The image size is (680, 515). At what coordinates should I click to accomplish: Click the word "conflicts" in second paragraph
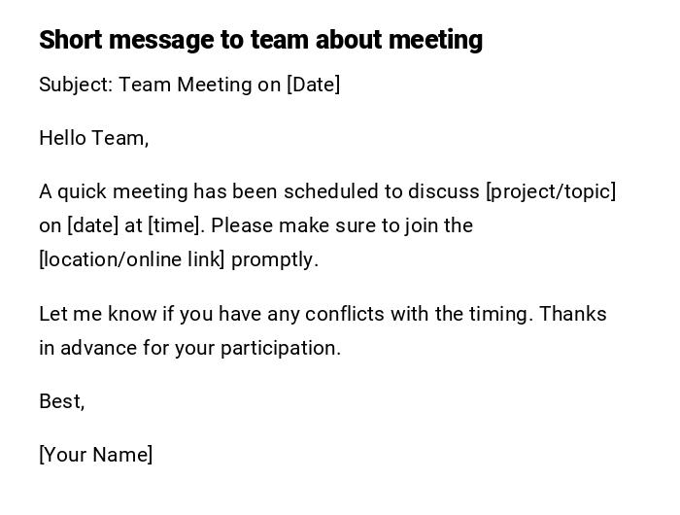(344, 314)
